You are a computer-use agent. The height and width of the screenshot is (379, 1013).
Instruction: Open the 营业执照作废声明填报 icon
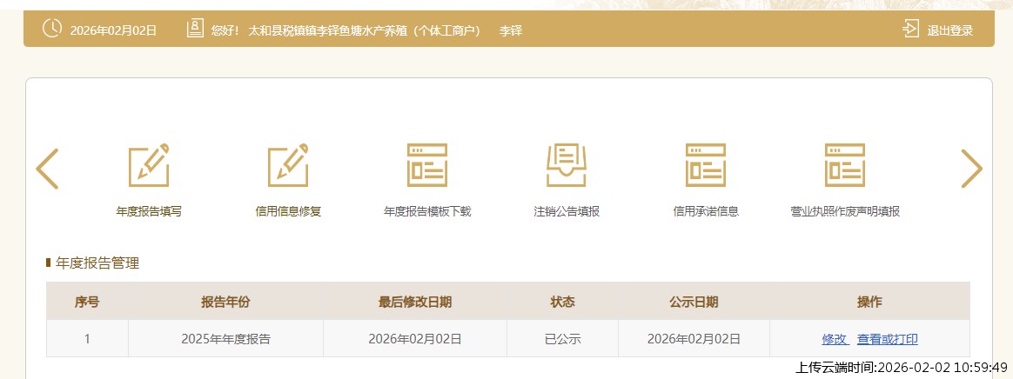(844, 165)
